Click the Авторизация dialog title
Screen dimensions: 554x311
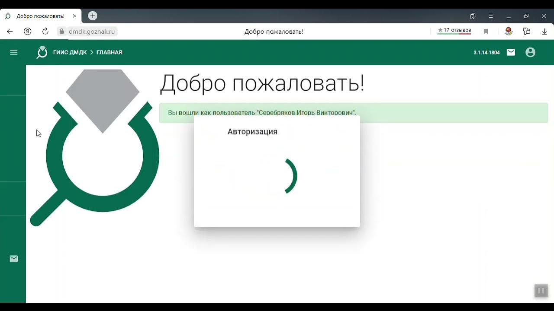pos(252,132)
